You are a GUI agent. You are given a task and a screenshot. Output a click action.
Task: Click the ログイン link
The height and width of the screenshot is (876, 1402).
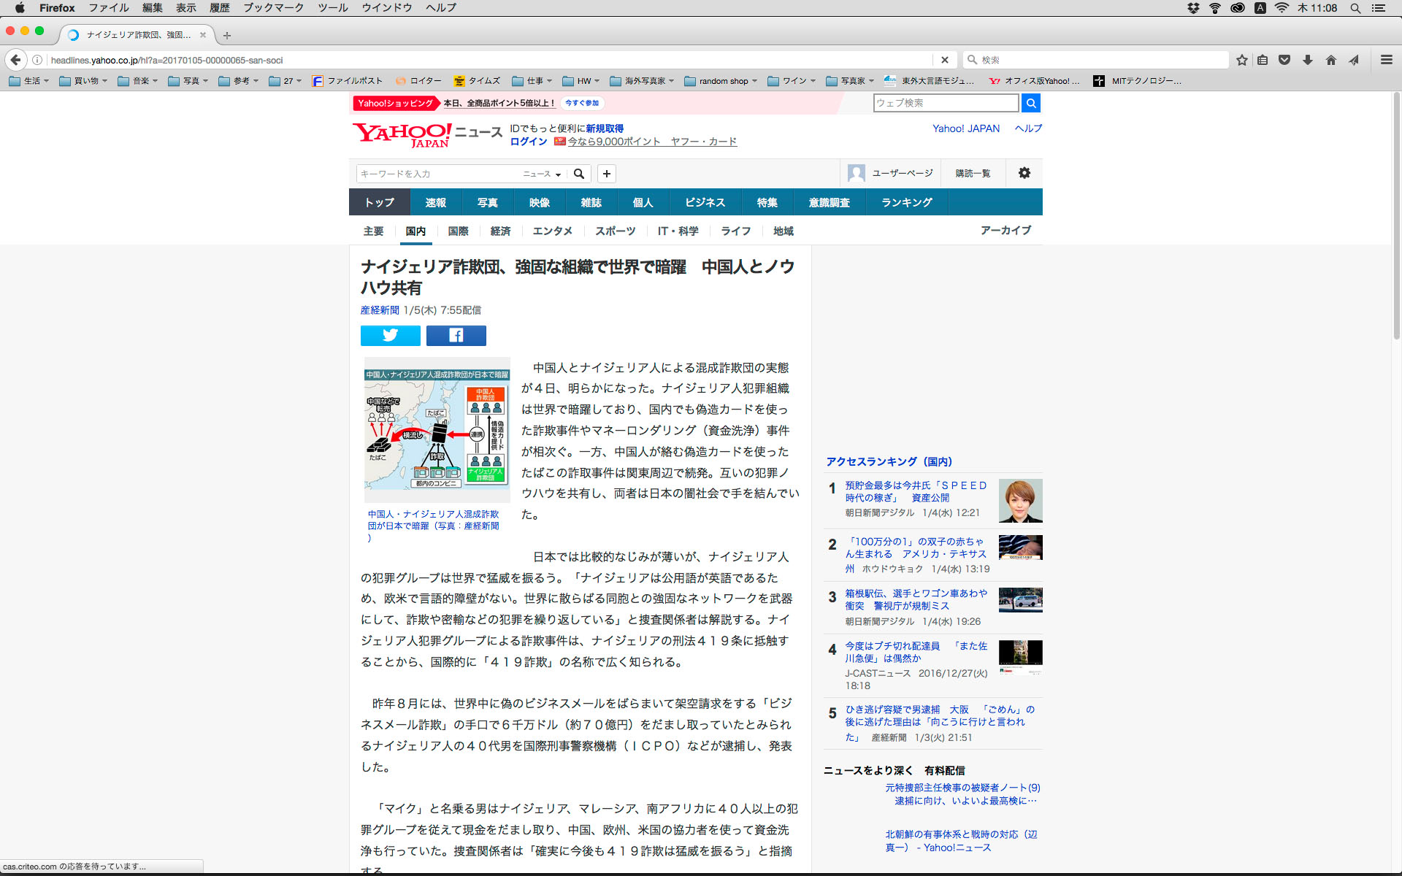tap(528, 142)
